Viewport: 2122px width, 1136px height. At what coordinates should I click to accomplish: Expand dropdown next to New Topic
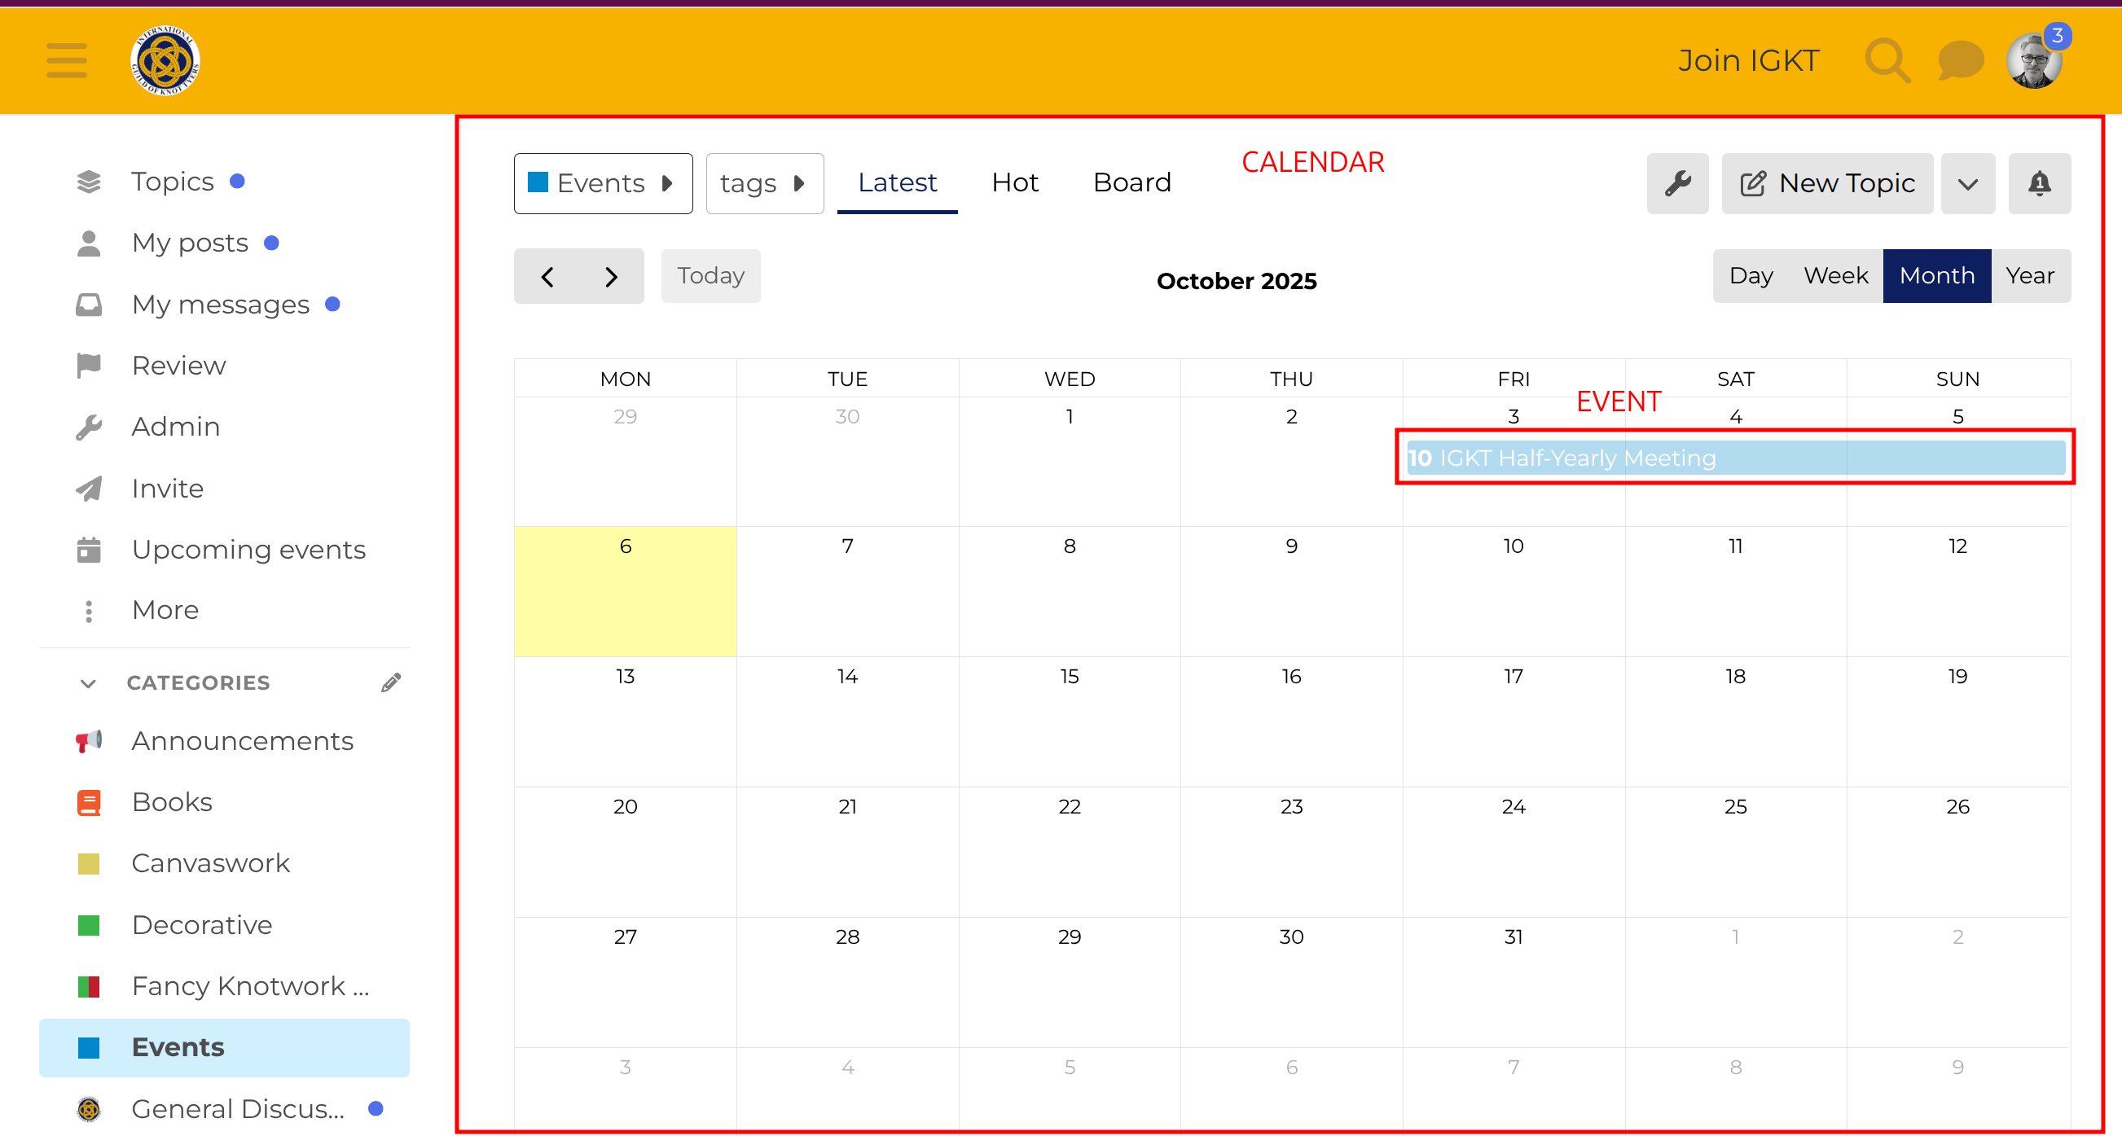click(x=1967, y=183)
